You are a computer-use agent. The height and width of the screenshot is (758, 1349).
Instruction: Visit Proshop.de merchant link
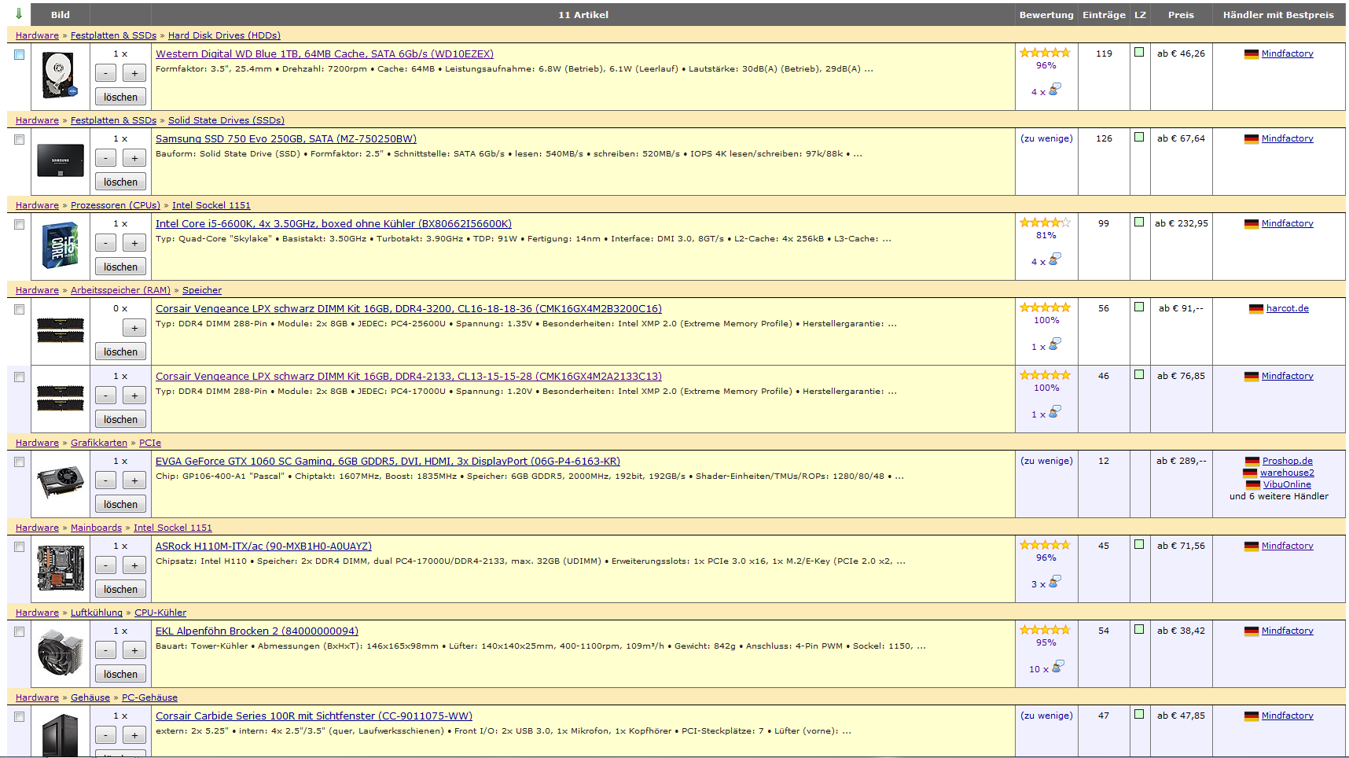pyautogui.click(x=1288, y=461)
